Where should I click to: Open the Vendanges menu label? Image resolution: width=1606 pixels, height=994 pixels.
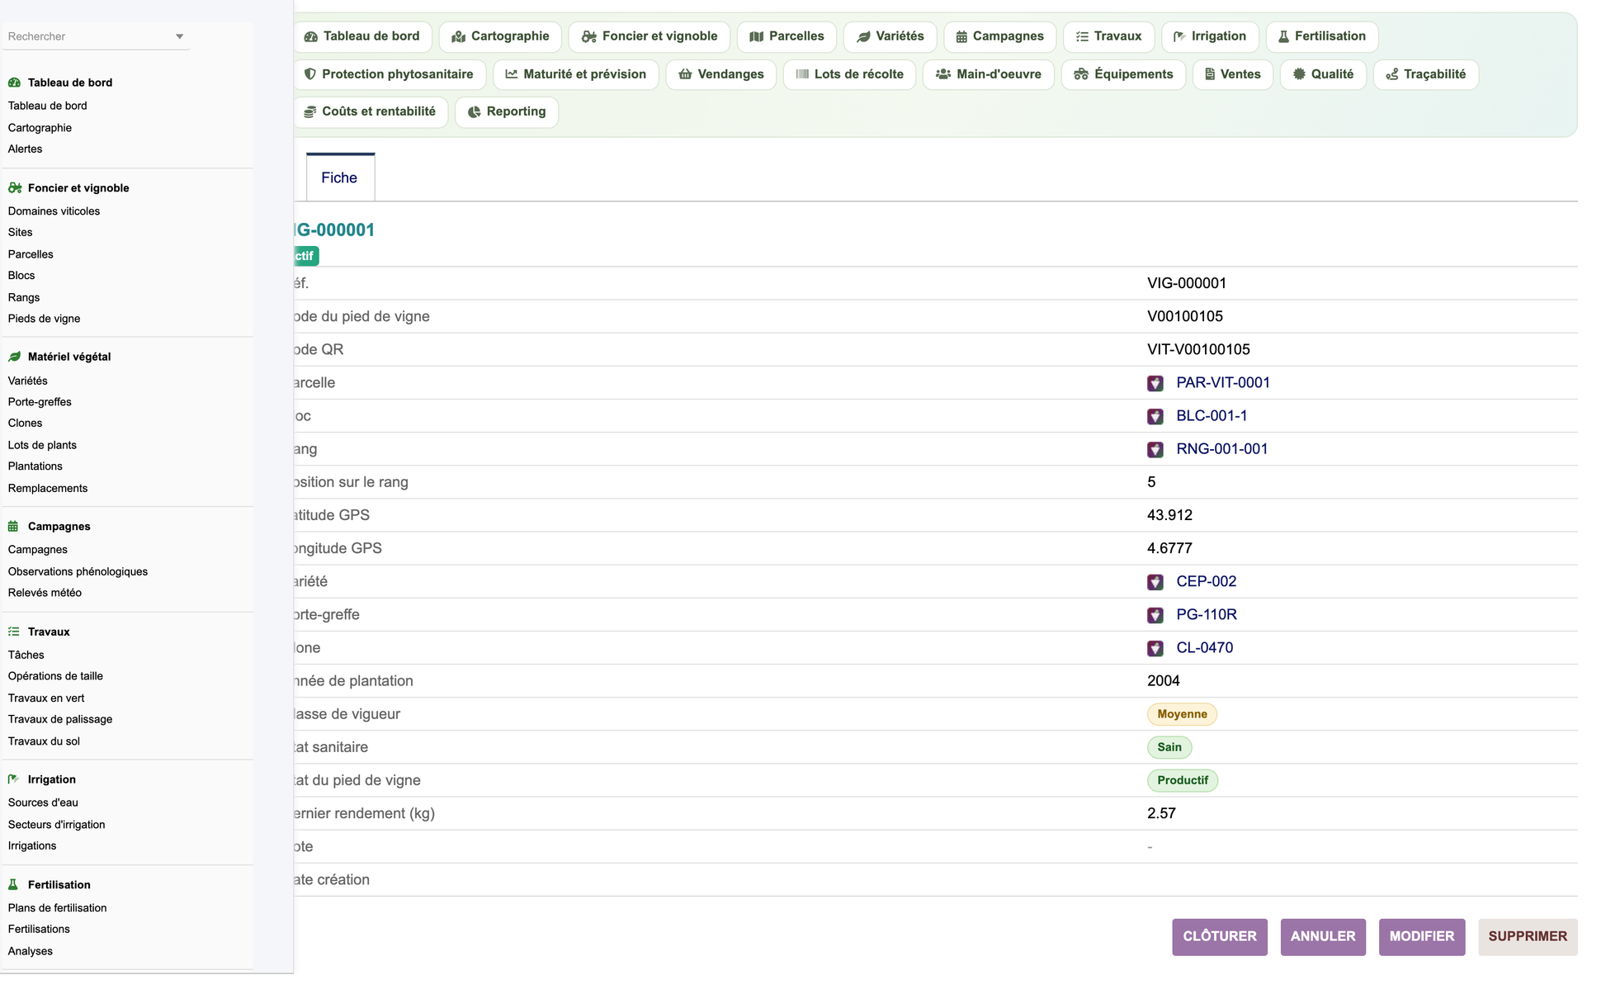click(x=730, y=74)
